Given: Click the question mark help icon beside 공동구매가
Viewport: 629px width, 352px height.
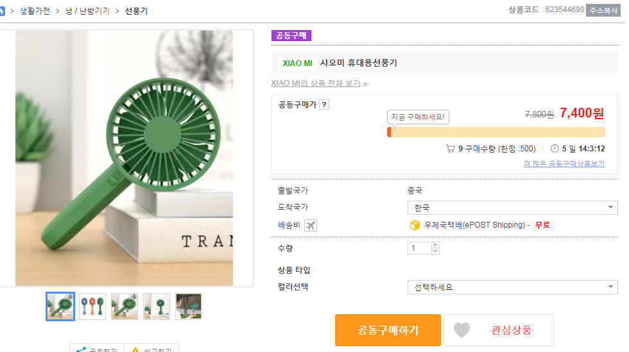Looking at the screenshot, I should pyautogui.click(x=324, y=105).
